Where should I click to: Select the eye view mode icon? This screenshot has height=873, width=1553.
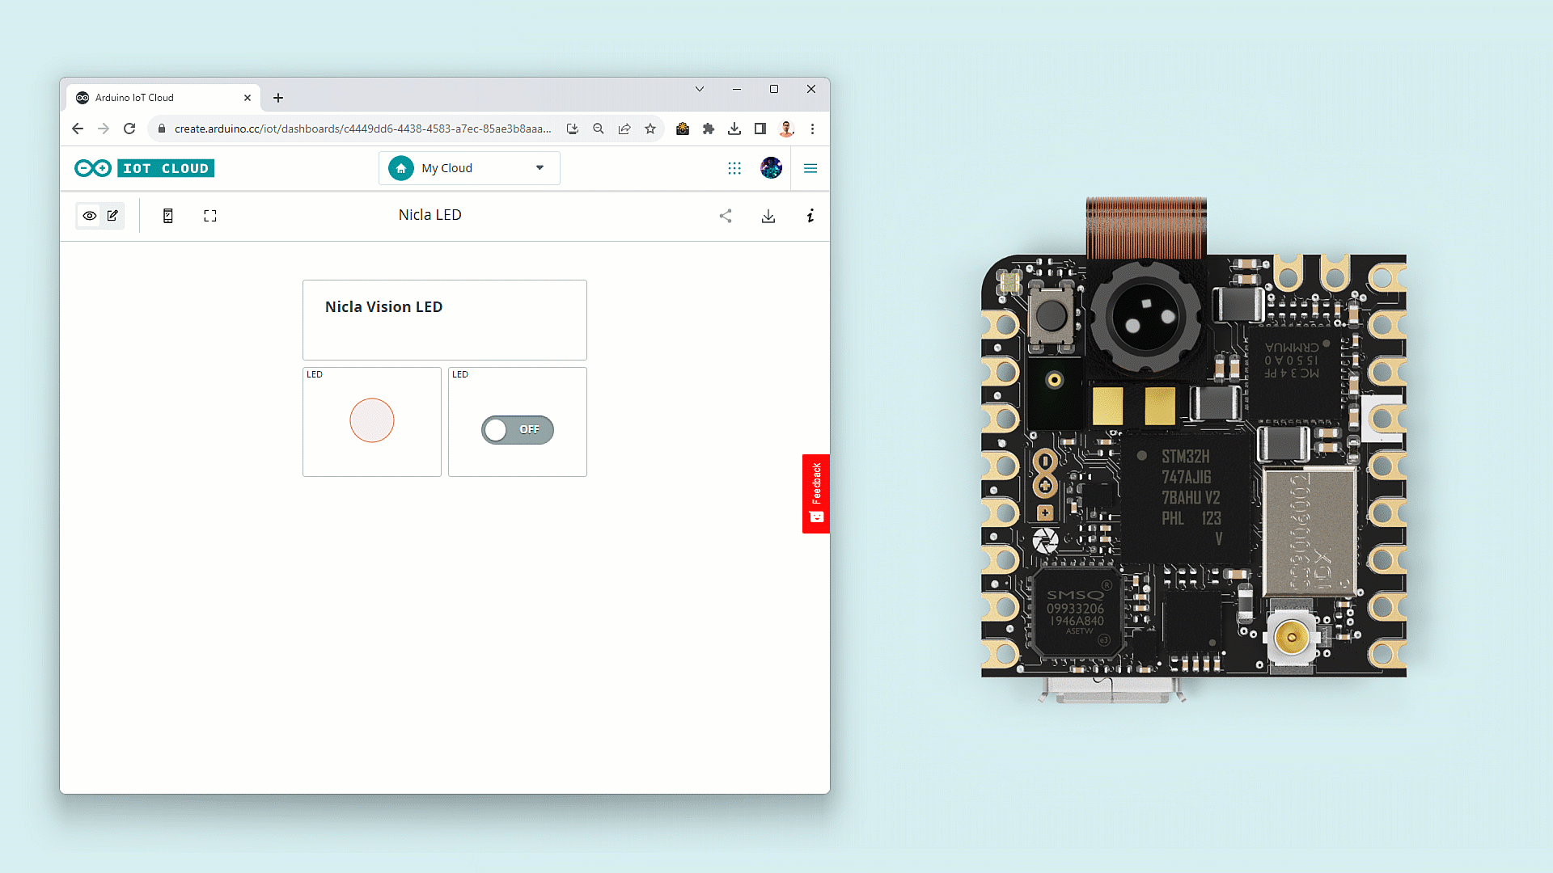pos(89,216)
